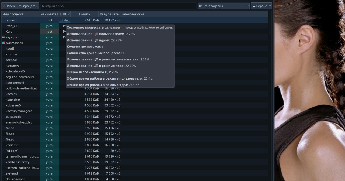Click the 7 608 КиБ shared memory cell
The width and height of the screenshot is (345, 181).
point(113,173)
